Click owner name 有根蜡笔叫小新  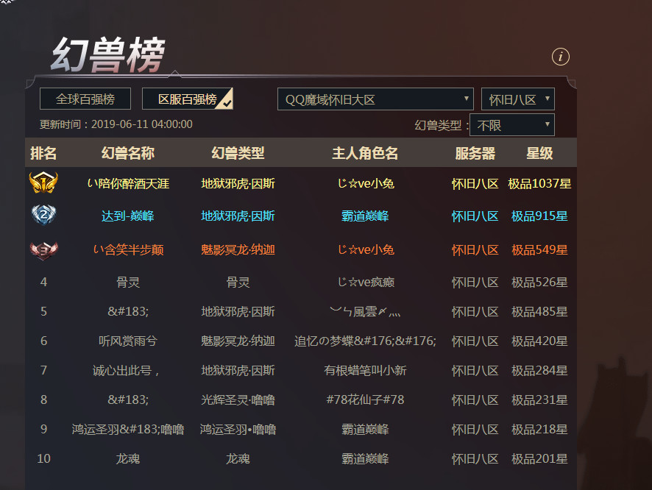(x=365, y=370)
